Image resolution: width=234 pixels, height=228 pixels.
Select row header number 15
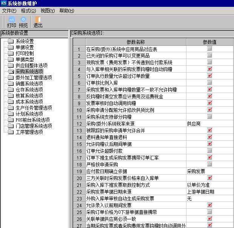tap(79, 144)
